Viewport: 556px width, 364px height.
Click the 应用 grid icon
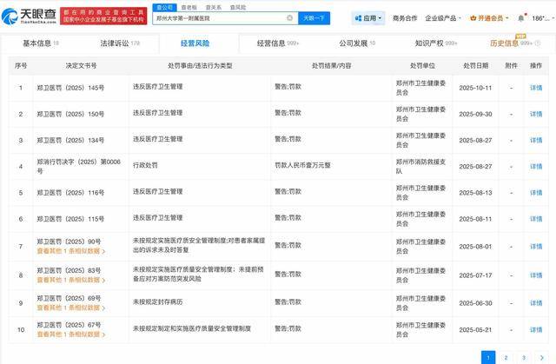click(x=358, y=17)
